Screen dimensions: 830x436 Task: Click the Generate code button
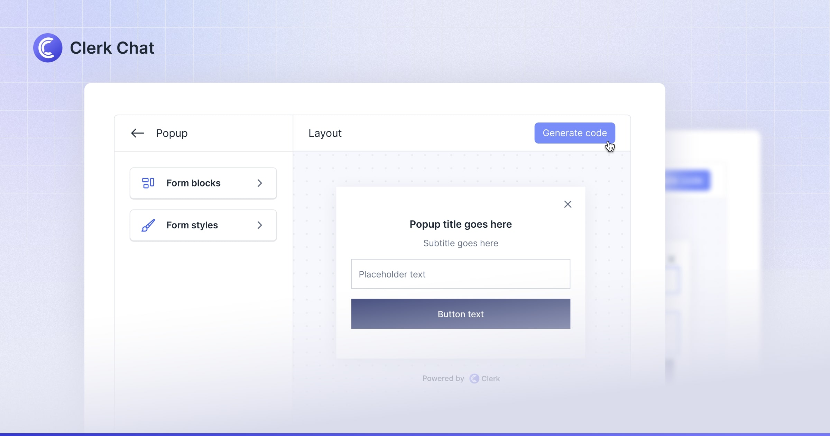[x=575, y=133]
